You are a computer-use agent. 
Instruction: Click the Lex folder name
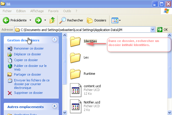point(86,57)
